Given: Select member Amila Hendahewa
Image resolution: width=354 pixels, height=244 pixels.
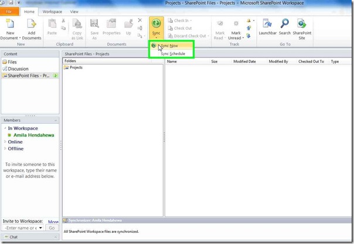Looking at the screenshot, I should coord(33,135).
